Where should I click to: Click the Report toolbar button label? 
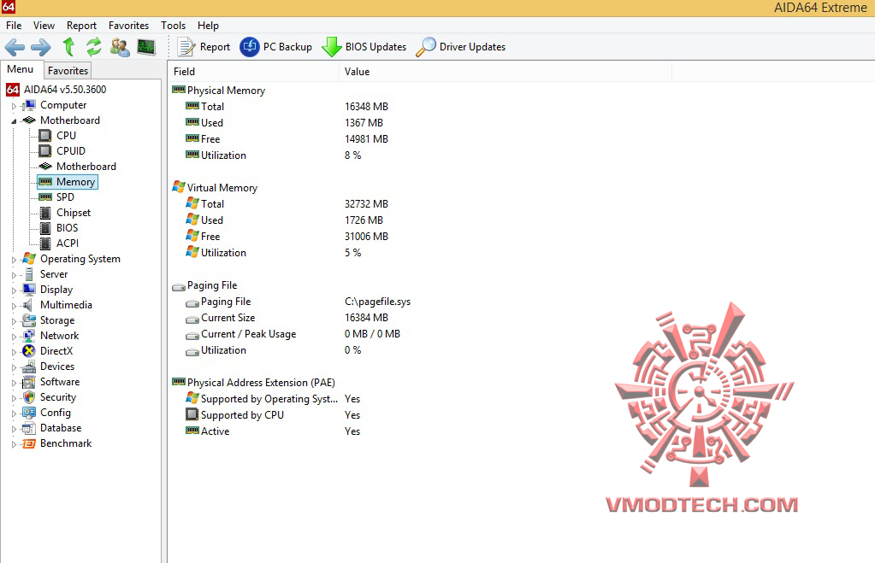(x=215, y=47)
